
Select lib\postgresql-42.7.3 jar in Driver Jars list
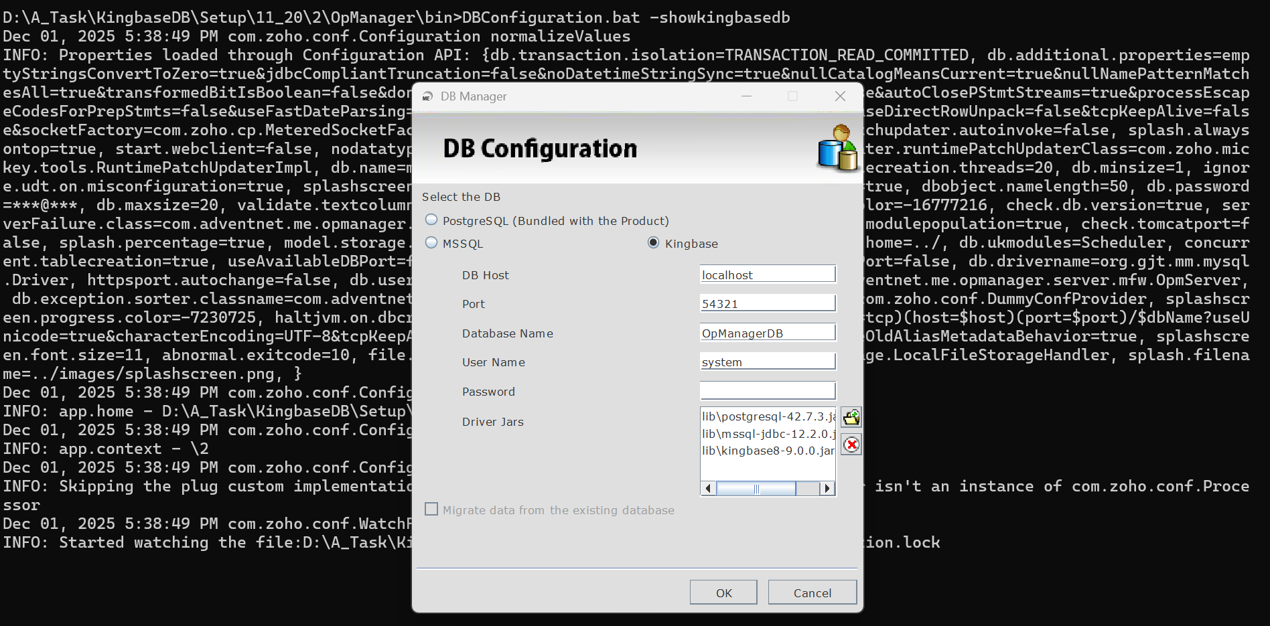point(764,417)
